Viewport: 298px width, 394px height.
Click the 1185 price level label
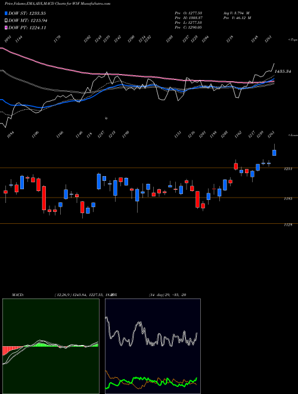[288, 199]
